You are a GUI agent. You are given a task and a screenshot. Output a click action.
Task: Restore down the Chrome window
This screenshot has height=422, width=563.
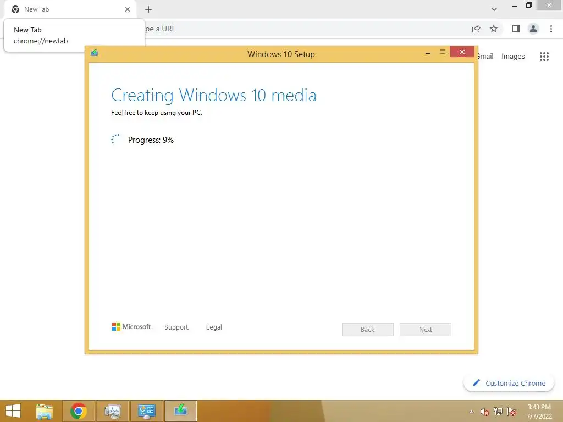point(528,5)
